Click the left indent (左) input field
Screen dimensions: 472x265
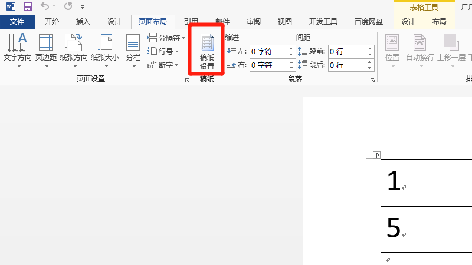click(268, 51)
